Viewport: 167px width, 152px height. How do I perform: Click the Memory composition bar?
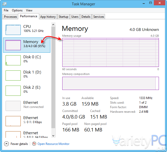click(x=110, y=83)
